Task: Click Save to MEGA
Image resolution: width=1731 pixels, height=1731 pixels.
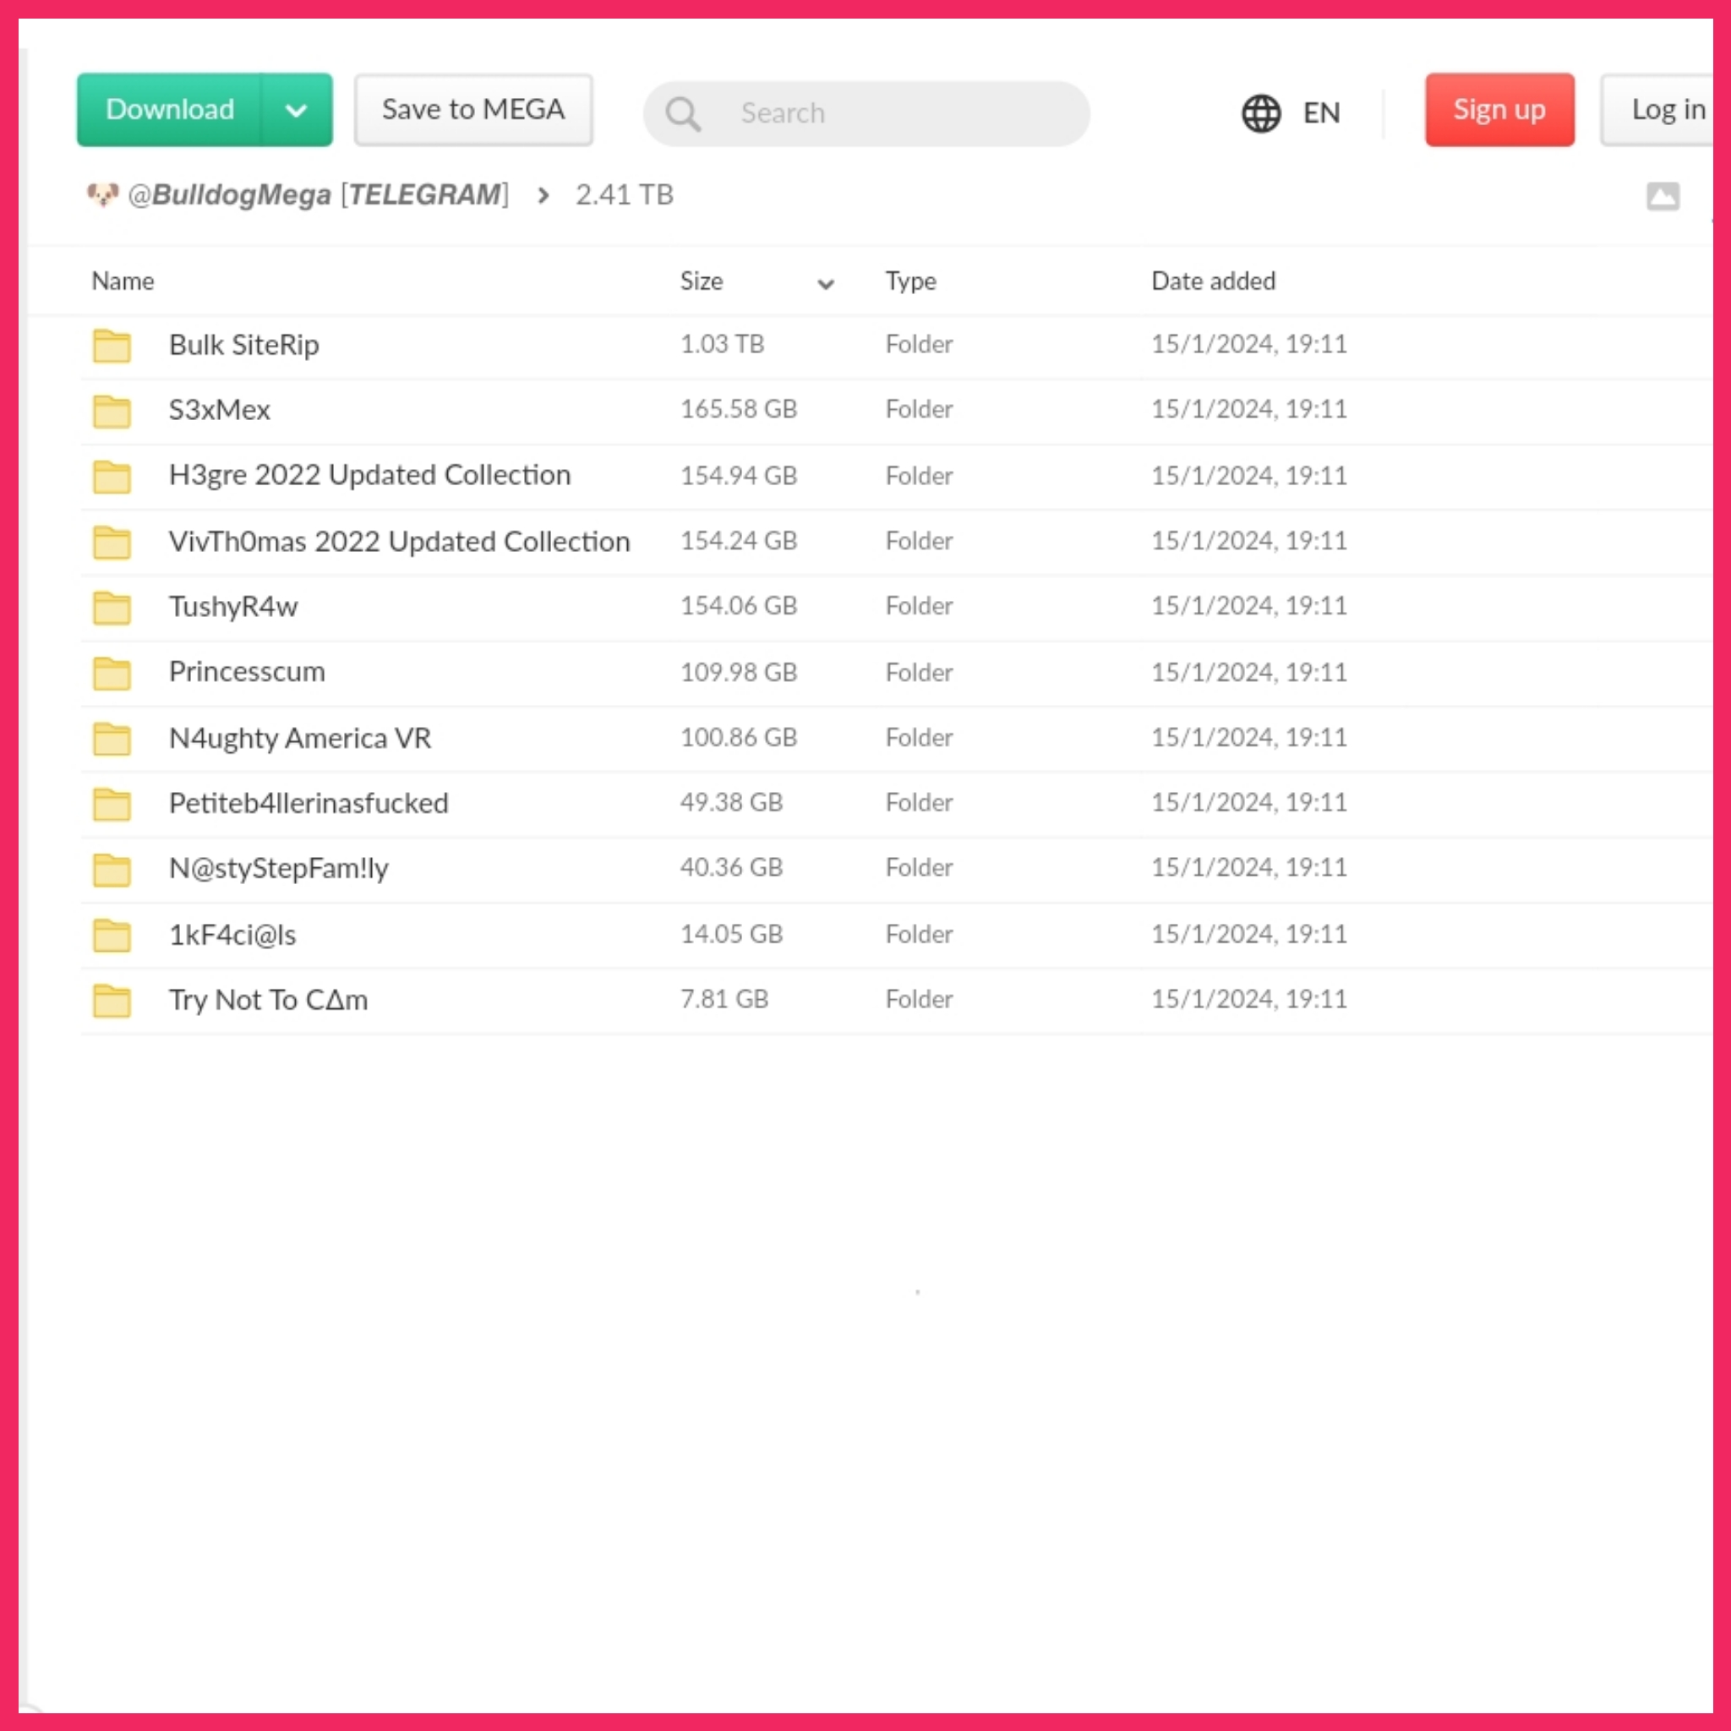Action: [473, 109]
